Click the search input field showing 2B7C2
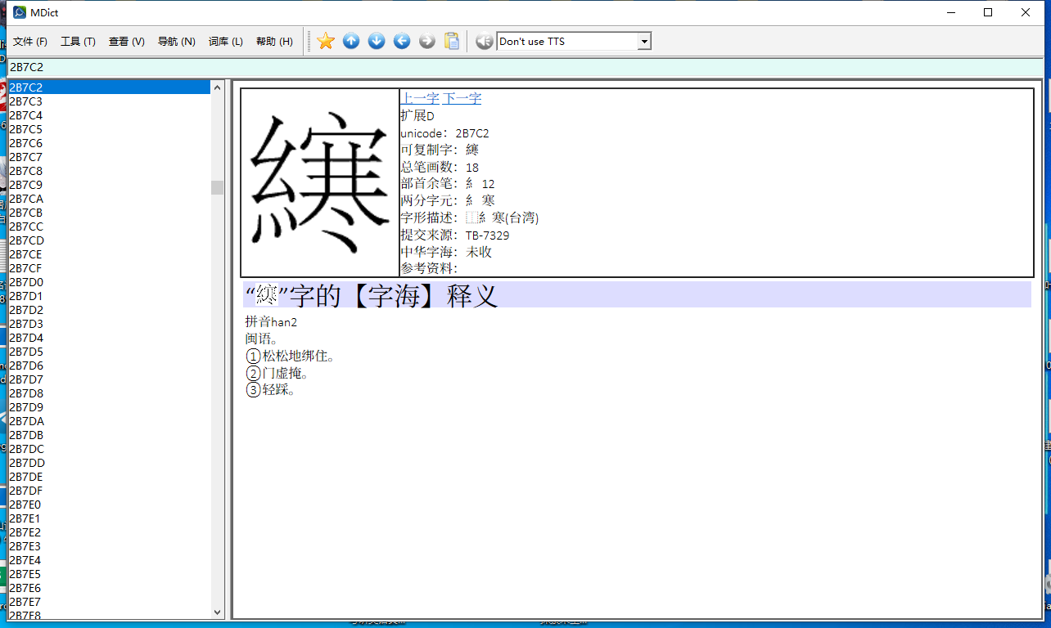Image resolution: width=1051 pixels, height=628 pixels. click(x=524, y=67)
